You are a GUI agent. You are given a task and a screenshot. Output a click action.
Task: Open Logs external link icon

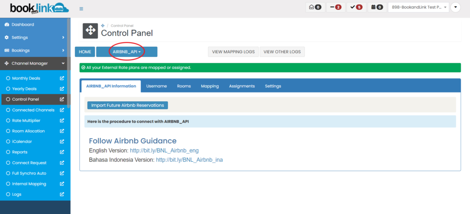[x=62, y=194]
